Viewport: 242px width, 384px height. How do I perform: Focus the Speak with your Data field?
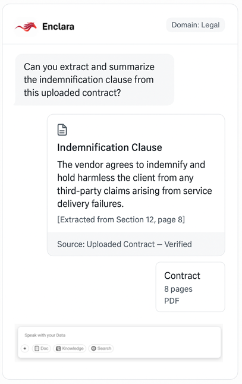[x=120, y=335]
